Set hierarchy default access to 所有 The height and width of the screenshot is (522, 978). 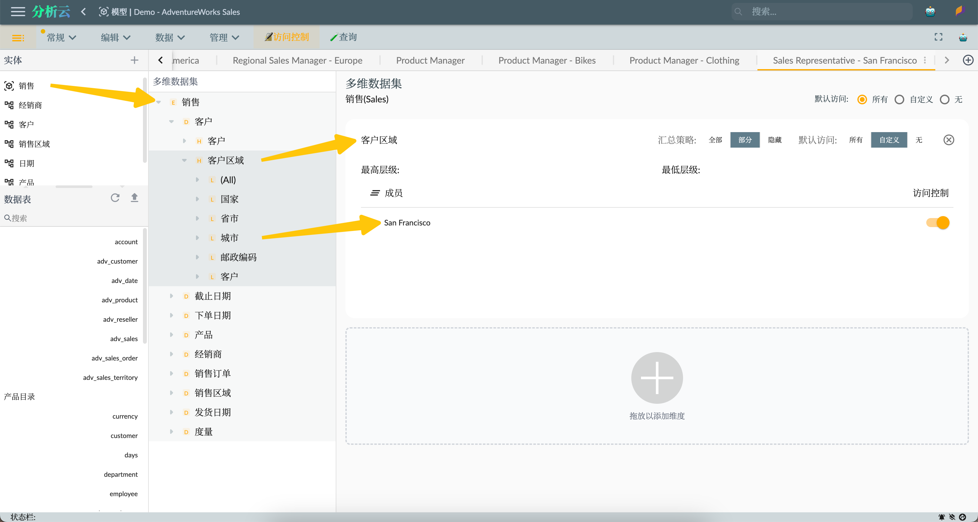pos(855,140)
